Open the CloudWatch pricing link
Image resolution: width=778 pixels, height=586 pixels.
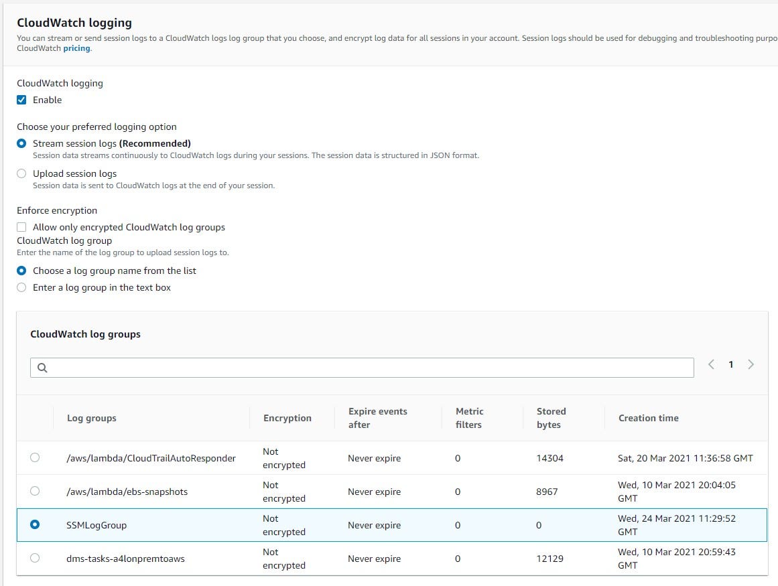(x=76, y=48)
